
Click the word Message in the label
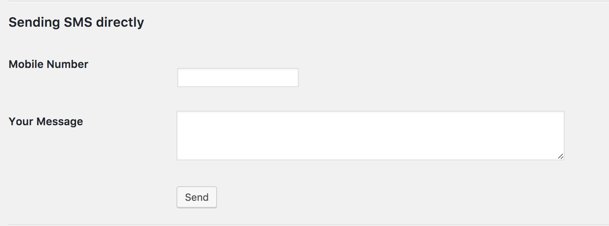[60, 121]
